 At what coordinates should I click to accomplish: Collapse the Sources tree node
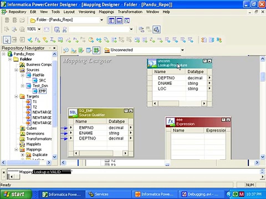pyautogui.click(x=16, y=70)
